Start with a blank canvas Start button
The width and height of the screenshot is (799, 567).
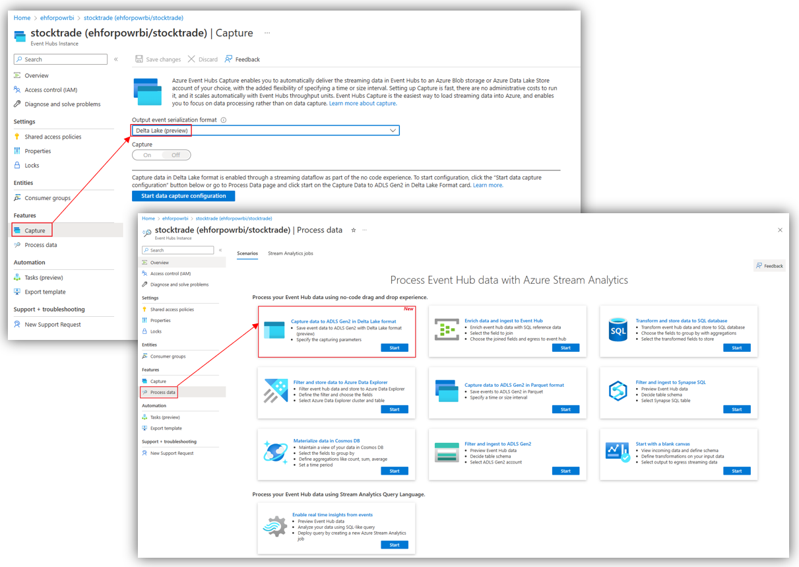(736, 471)
